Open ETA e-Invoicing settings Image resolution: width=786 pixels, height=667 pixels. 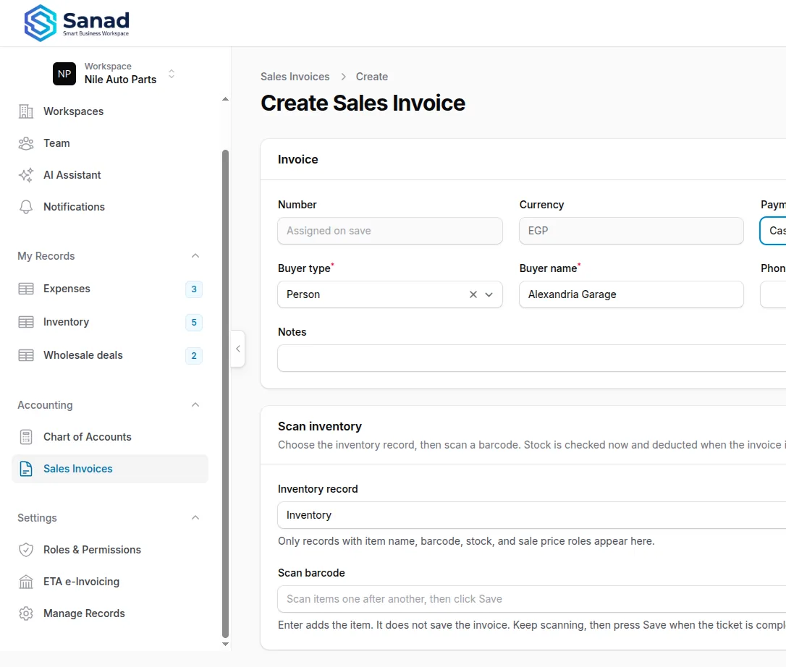(82, 582)
